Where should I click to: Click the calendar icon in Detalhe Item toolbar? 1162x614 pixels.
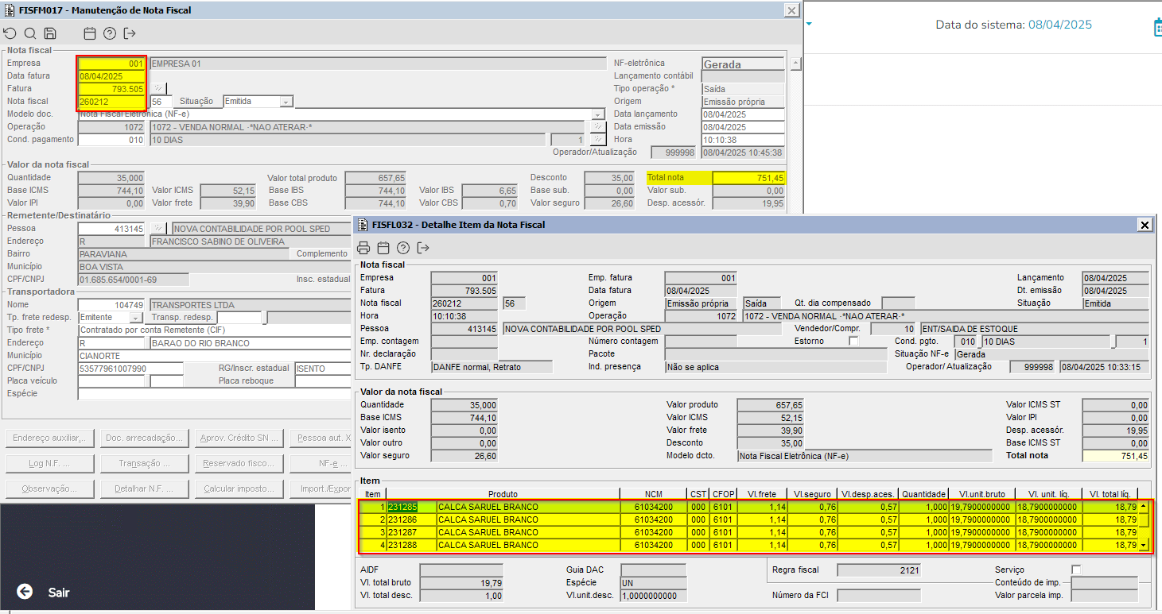point(383,247)
